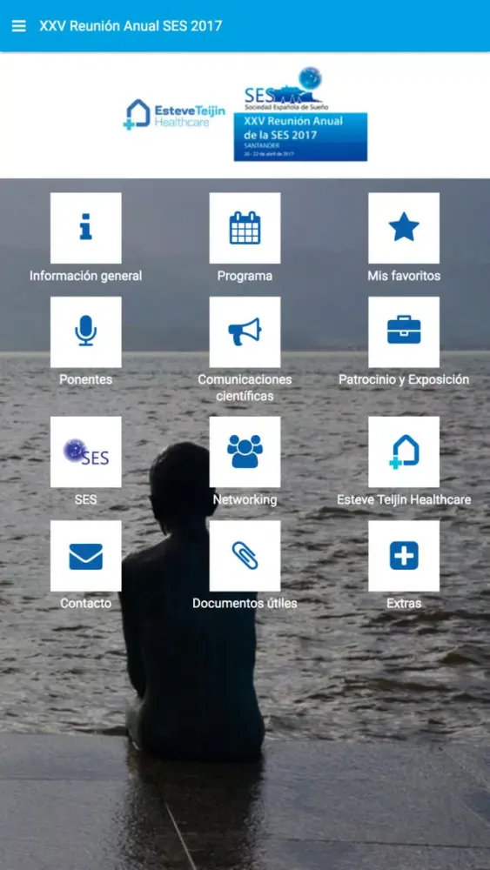The height and width of the screenshot is (870, 490).
Task: Tap the 'Esteve Teijin Healthcare' text label
Action: pyautogui.click(x=404, y=499)
